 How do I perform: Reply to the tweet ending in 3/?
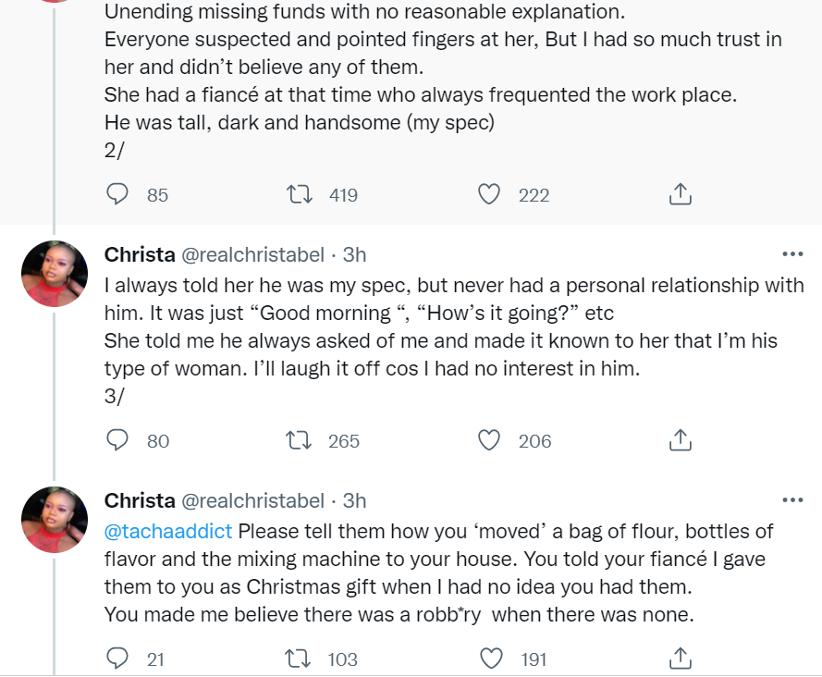point(117,440)
